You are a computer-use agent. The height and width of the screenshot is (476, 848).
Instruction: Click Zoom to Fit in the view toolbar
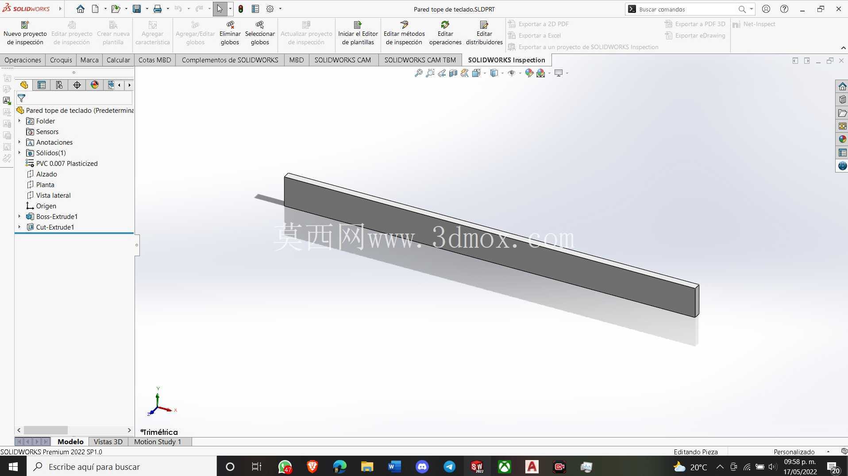click(418, 73)
